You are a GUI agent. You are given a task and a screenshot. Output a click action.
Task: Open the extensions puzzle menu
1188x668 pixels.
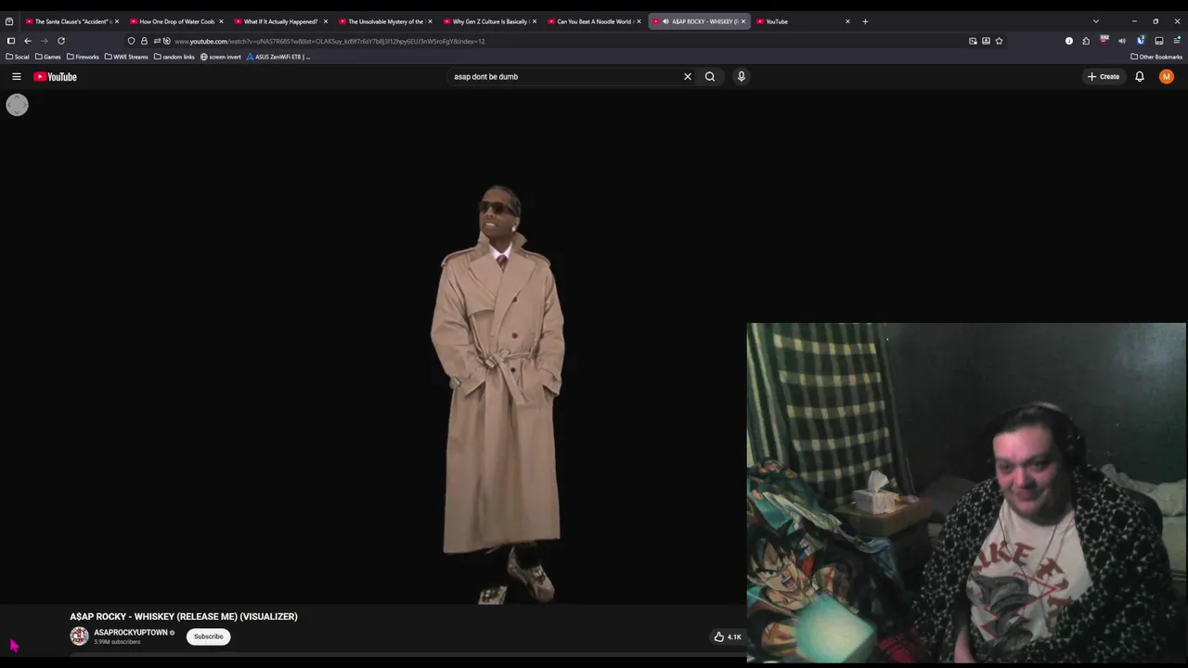(x=1086, y=41)
